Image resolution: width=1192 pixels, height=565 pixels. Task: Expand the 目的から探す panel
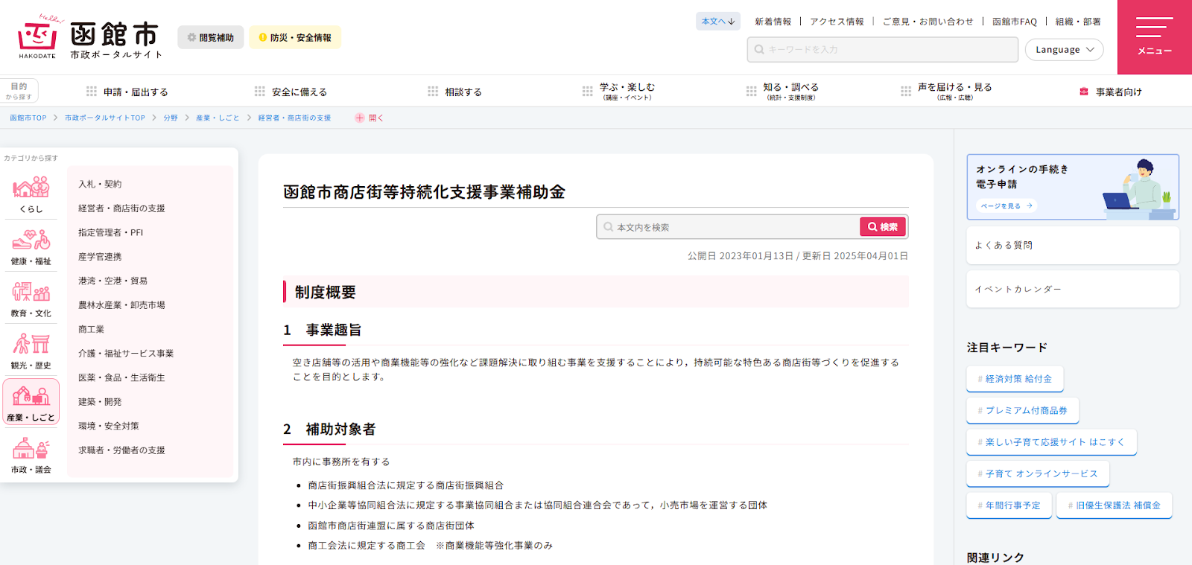click(x=19, y=91)
